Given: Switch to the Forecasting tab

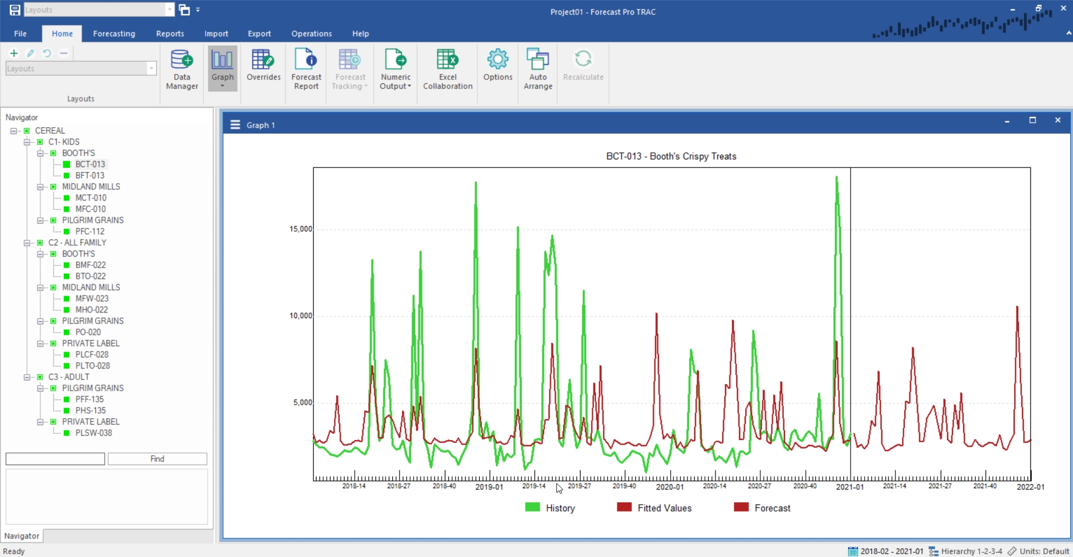Looking at the screenshot, I should [114, 34].
